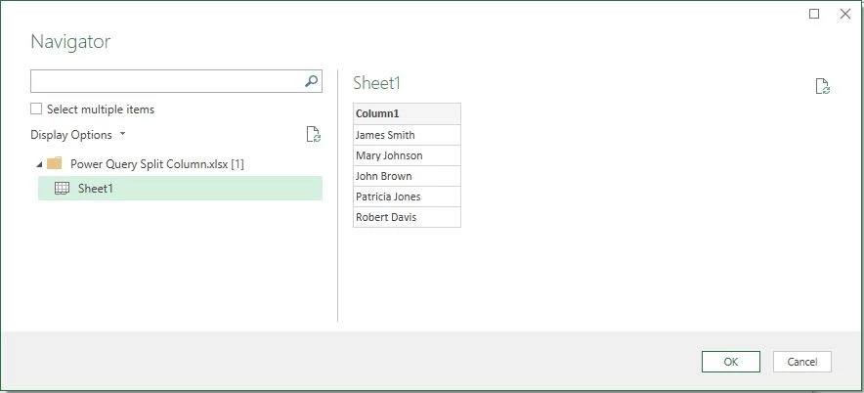Click the Mary Johnson cell

click(x=407, y=155)
